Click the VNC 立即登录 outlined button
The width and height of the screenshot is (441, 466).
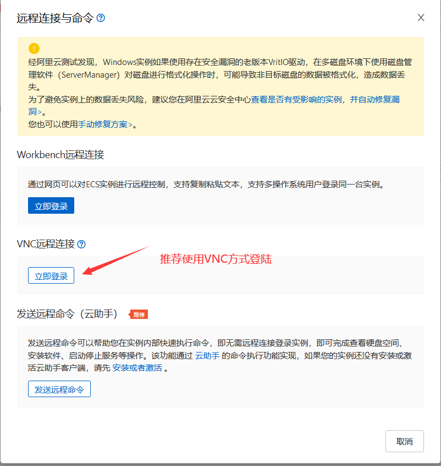pyautogui.click(x=51, y=275)
